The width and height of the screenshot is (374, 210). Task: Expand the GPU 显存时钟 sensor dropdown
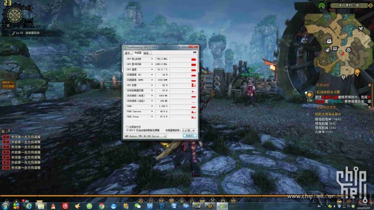coord(152,64)
